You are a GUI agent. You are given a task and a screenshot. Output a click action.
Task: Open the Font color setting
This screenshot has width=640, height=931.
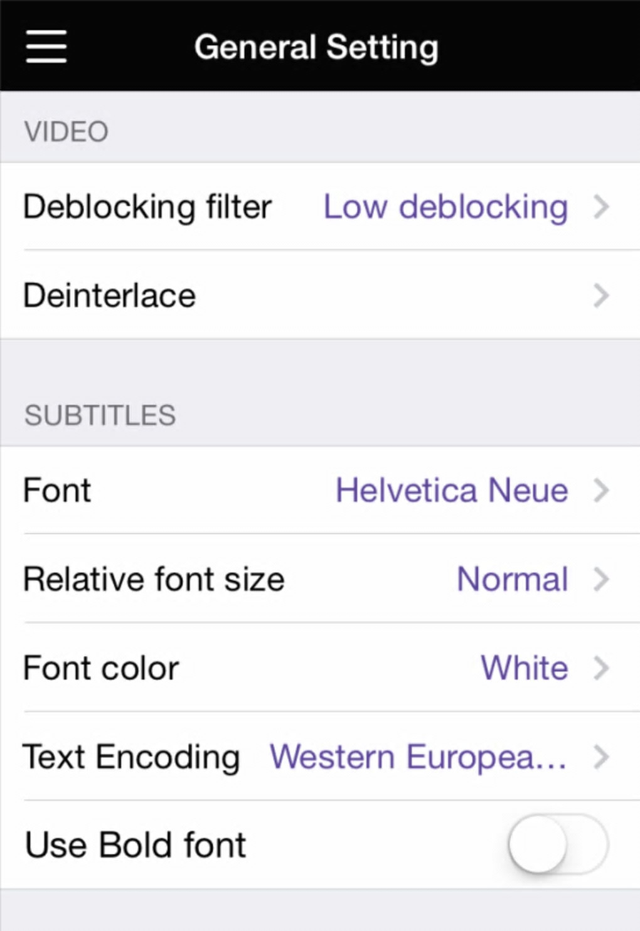(101, 668)
